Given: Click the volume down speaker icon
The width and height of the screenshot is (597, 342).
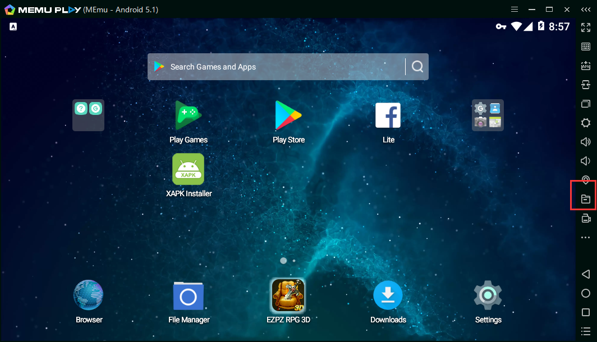Looking at the screenshot, I should (x=585, y=161).
